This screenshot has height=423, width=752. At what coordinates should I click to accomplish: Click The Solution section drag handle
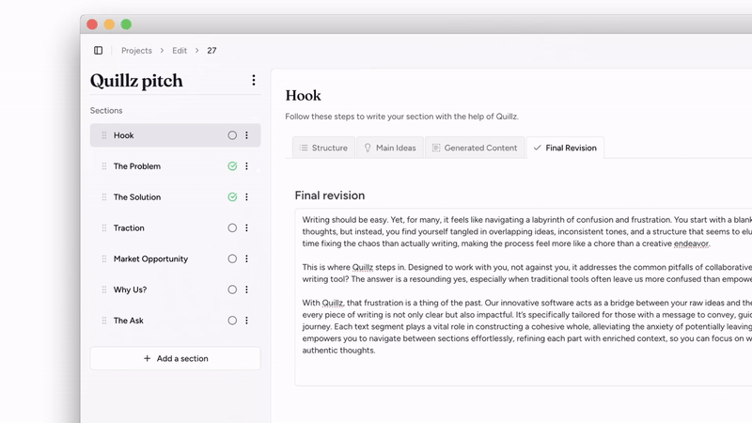pos(104,197)
